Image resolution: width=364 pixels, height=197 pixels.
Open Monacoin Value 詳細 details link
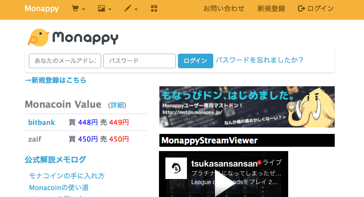[x=117, y=105]
